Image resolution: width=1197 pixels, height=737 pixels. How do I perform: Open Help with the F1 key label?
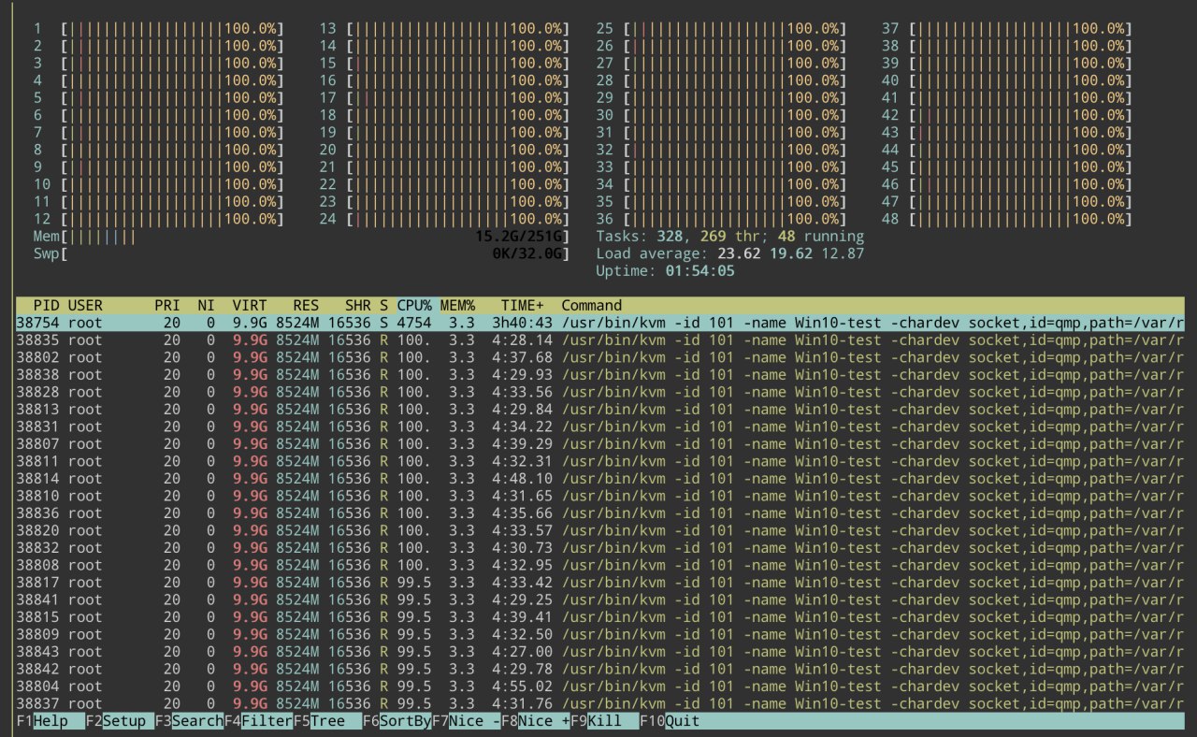point(50,721)
